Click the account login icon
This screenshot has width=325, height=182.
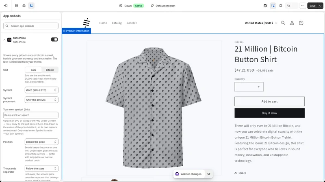pos(292,23)
